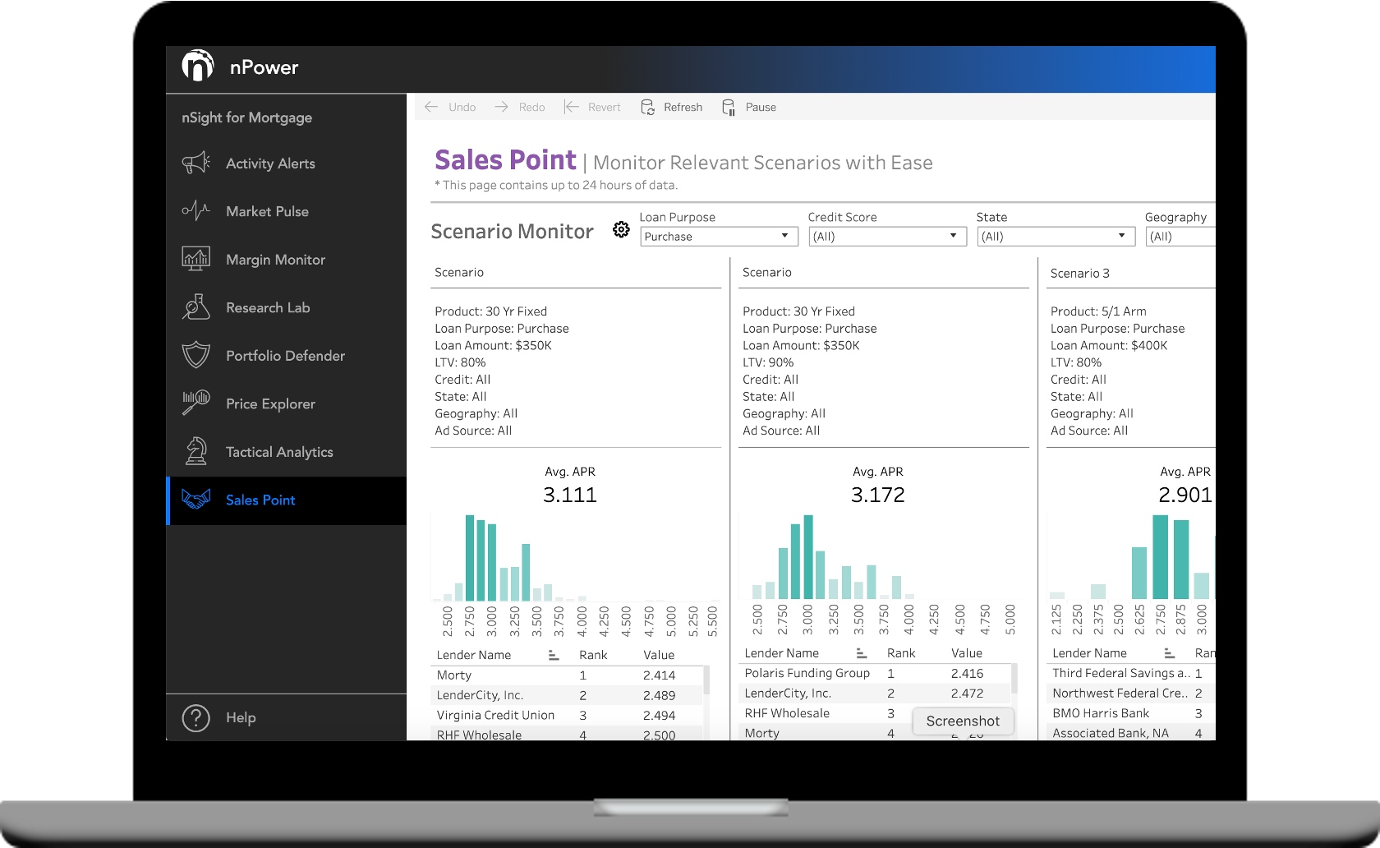Click the nPower logo icon
Viewport: 1380px width, 848px height.
[x=198, y=66]
